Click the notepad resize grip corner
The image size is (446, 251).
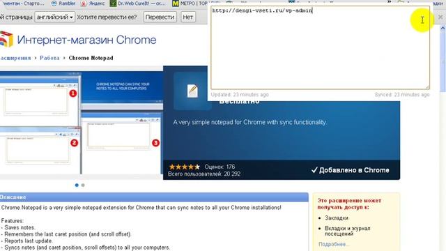[x=427, y=87]
